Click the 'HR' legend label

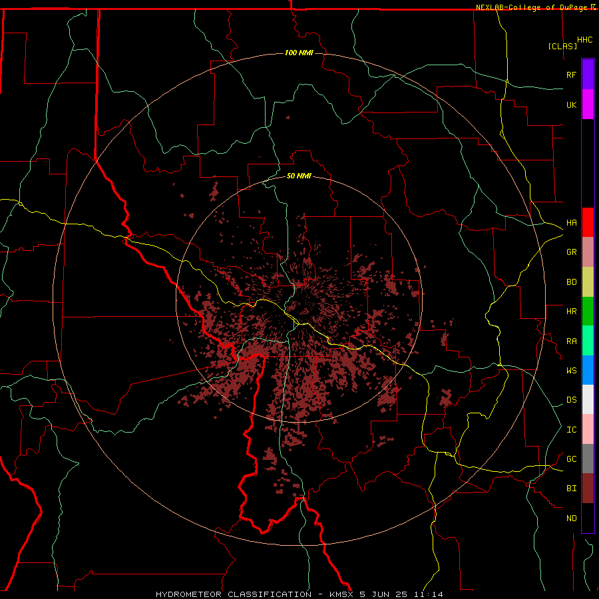click(x=571, y=311)
